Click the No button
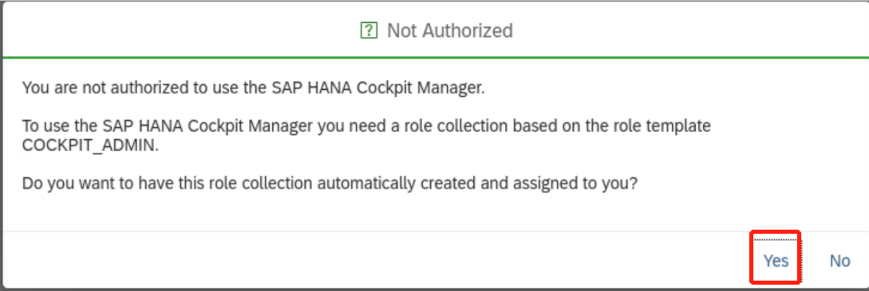869x291 pixels. tap(840, 261)
